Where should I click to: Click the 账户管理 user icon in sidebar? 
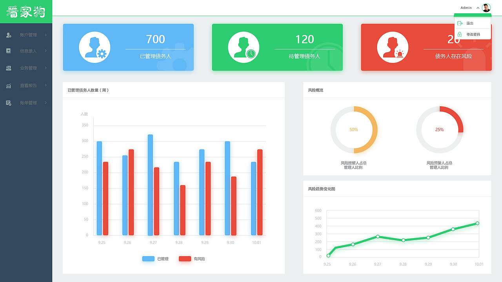(9, 35)
